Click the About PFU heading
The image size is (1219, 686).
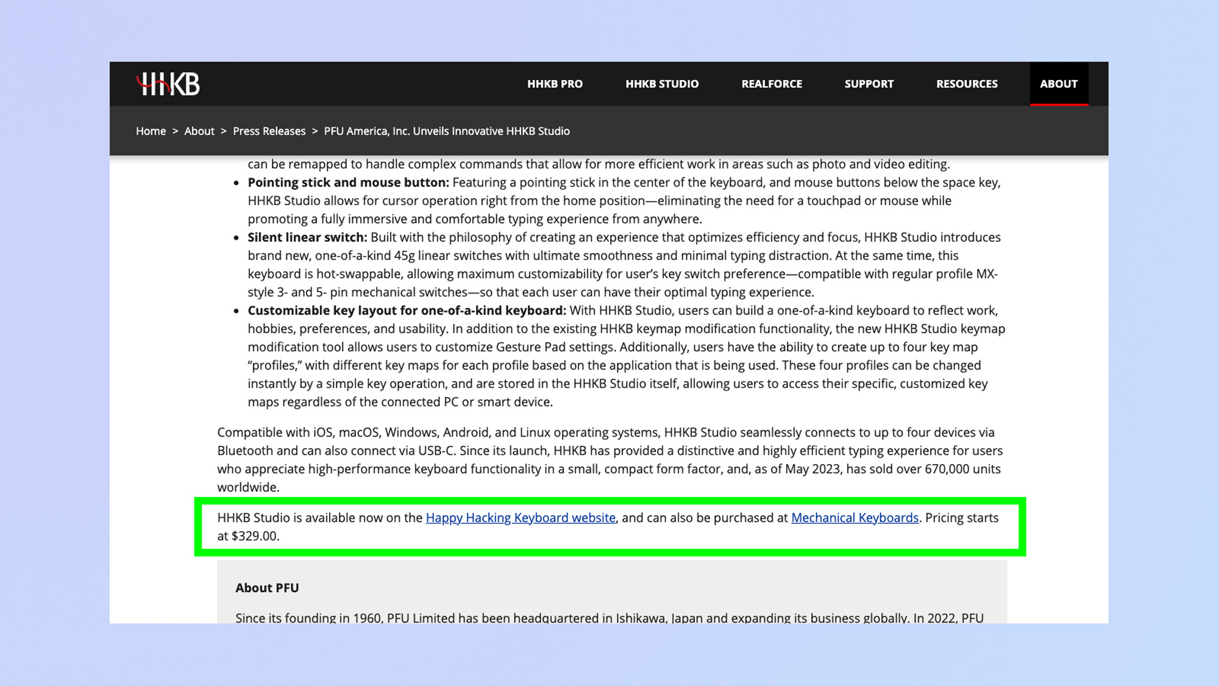(267, 588)
